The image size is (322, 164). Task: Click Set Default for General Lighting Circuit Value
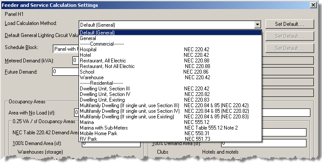[x=290, y=36]
